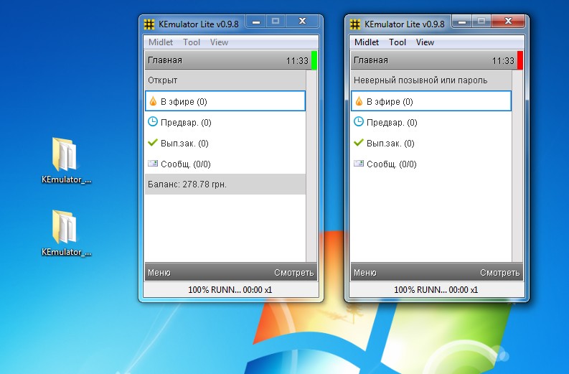Open the Tool menu in the right emulator
569x374 pixels.
point(398,42)
